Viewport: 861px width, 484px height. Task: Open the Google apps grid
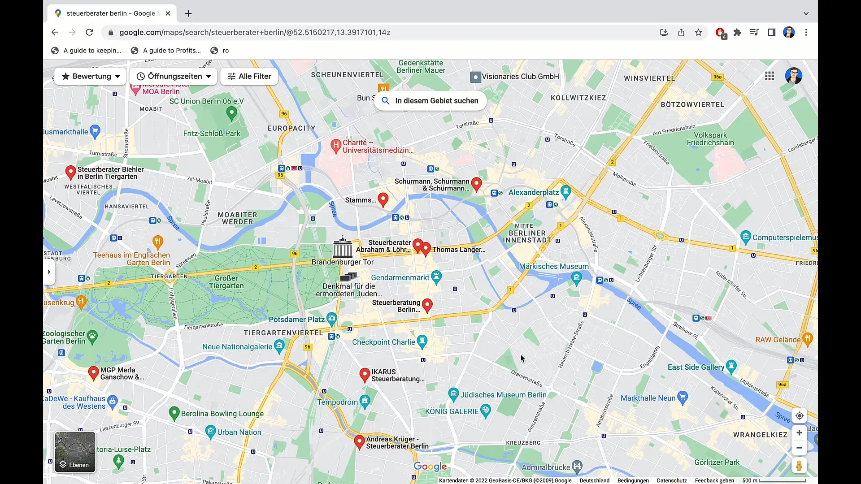[x=770, y=76]
